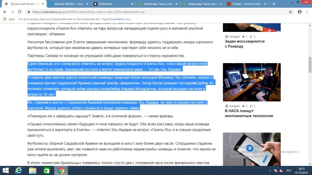Click the page vertical scrollbar thumb
312x175 pixels.
point(310,65)
